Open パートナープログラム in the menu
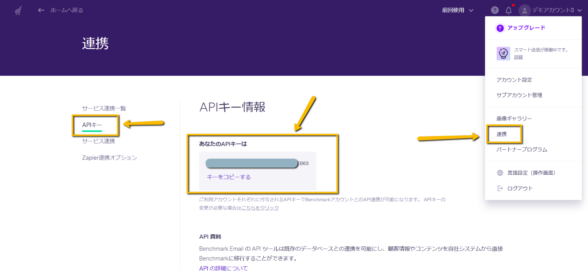 click(x=522, y=150)
